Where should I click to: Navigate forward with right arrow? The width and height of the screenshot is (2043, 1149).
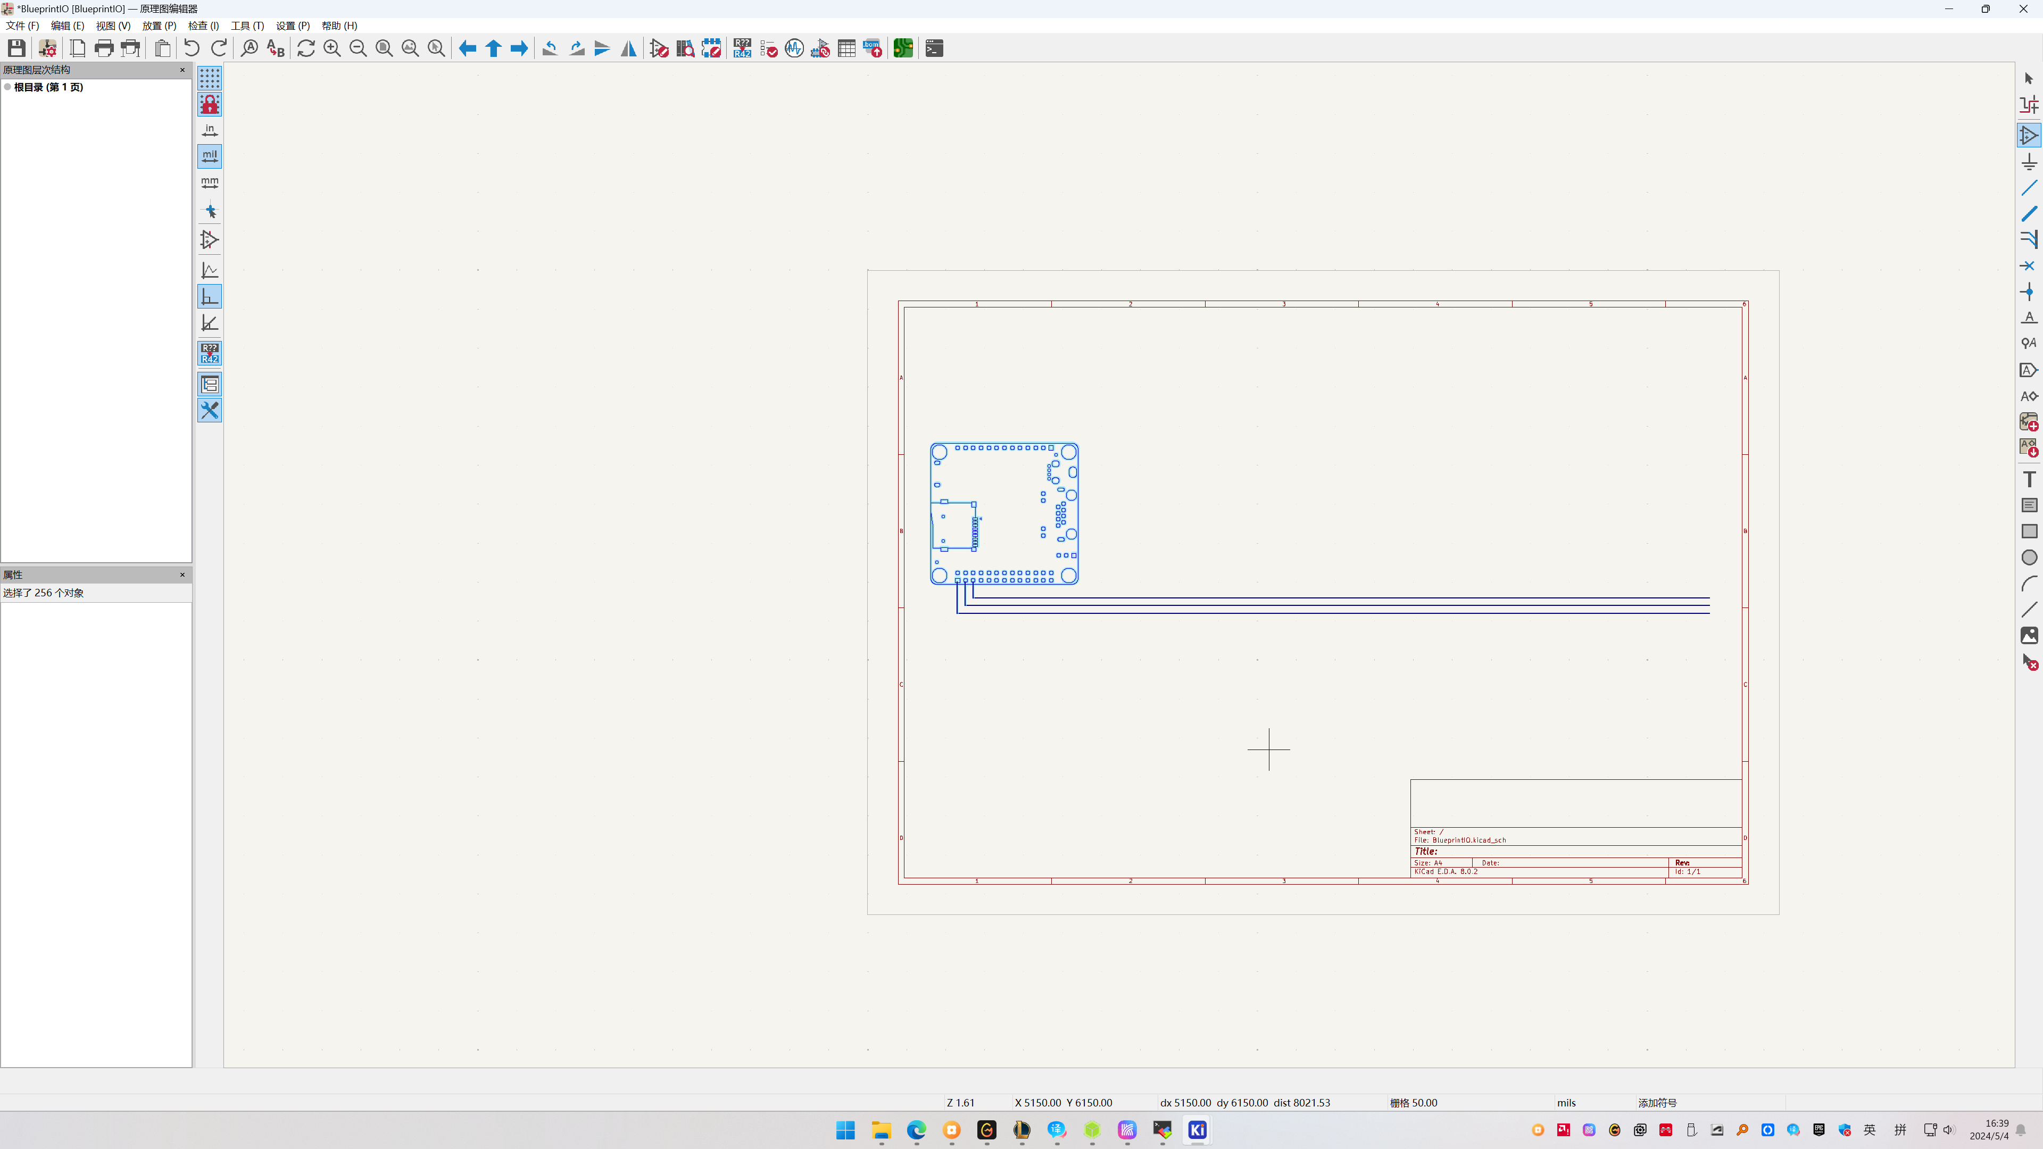[519, 48]
